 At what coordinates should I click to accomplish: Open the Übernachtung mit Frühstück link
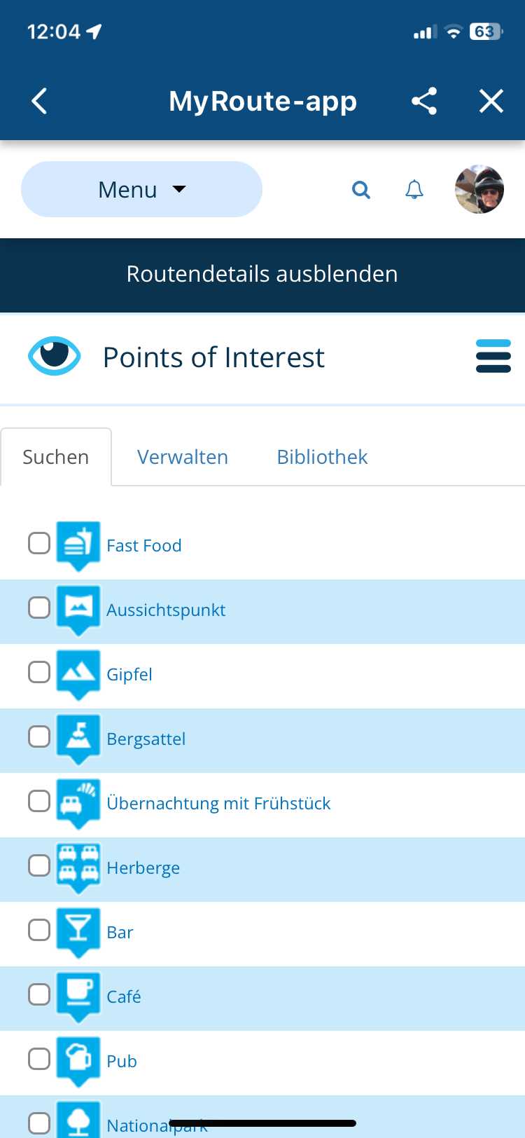pos(218,803)
